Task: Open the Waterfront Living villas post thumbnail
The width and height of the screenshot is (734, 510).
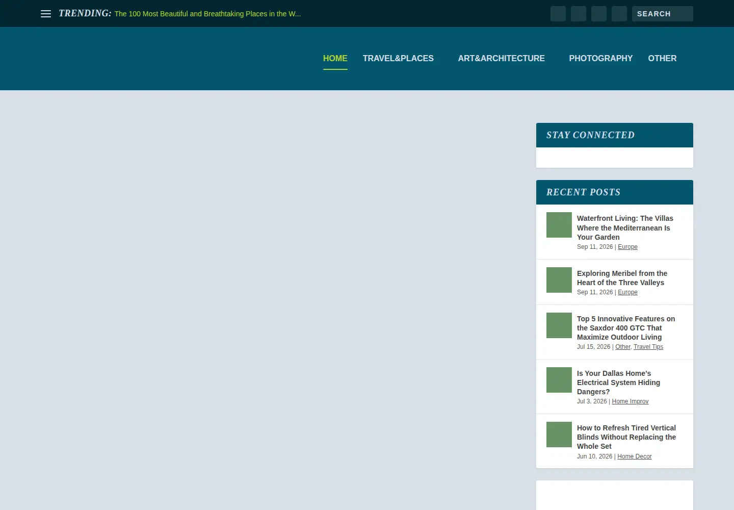Action: [x=559, y=225]
